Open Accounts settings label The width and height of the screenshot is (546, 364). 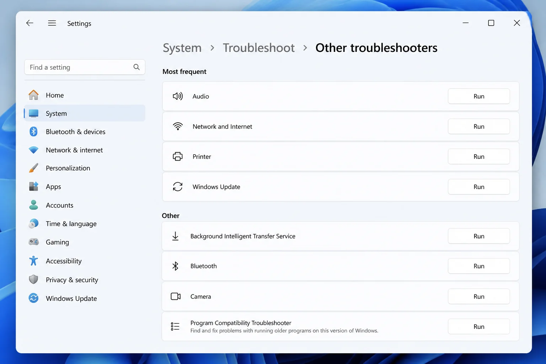(59, 205)
